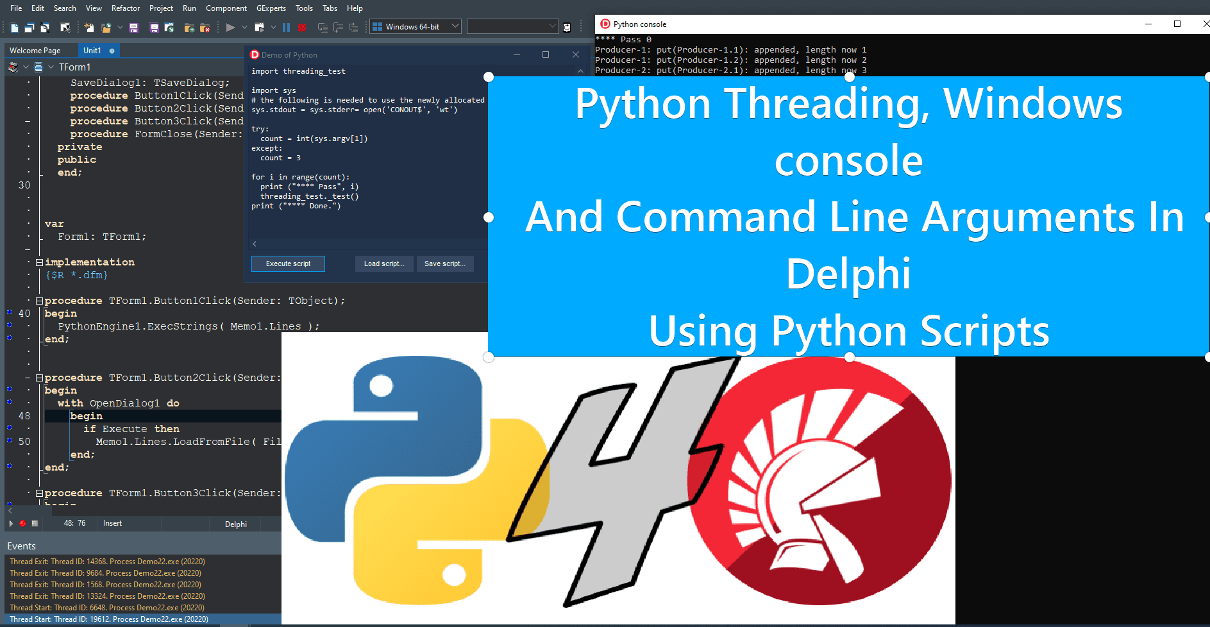This screenshot has height=627, width=1210.
Task: Open the Windows 64-bit platform dropdown
Action: tap(455, 26)
